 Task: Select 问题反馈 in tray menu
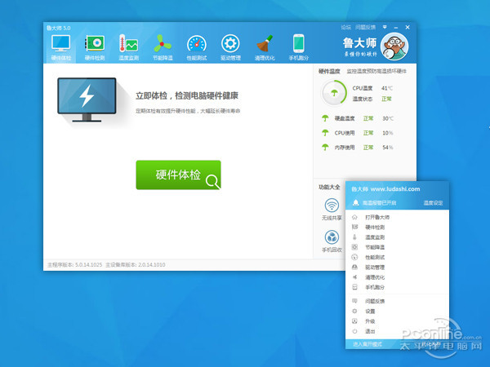(375, 301)
